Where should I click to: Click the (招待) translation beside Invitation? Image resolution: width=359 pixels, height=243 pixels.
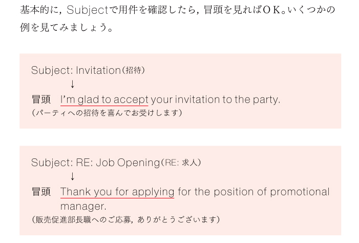pyautogui.click(x=133, y=70)
